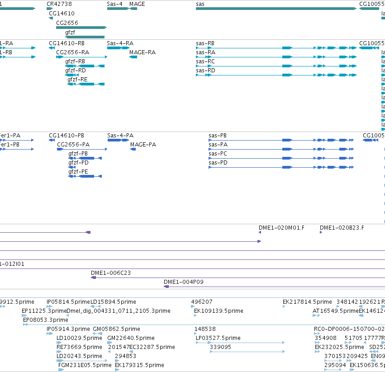This screenshot has width=385, height=372.
Task: Click the EK217814.5prime EST label
Action: tap(307, 302)
